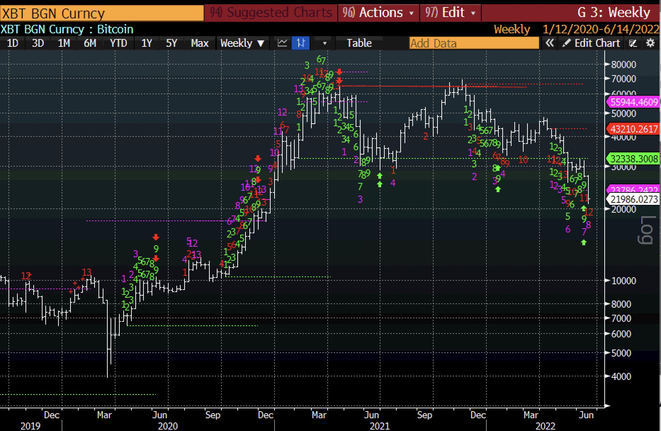The width and height of the screenshot is (661, 431).
Task: Switch range to 1Y
Action: coord(147,43)
